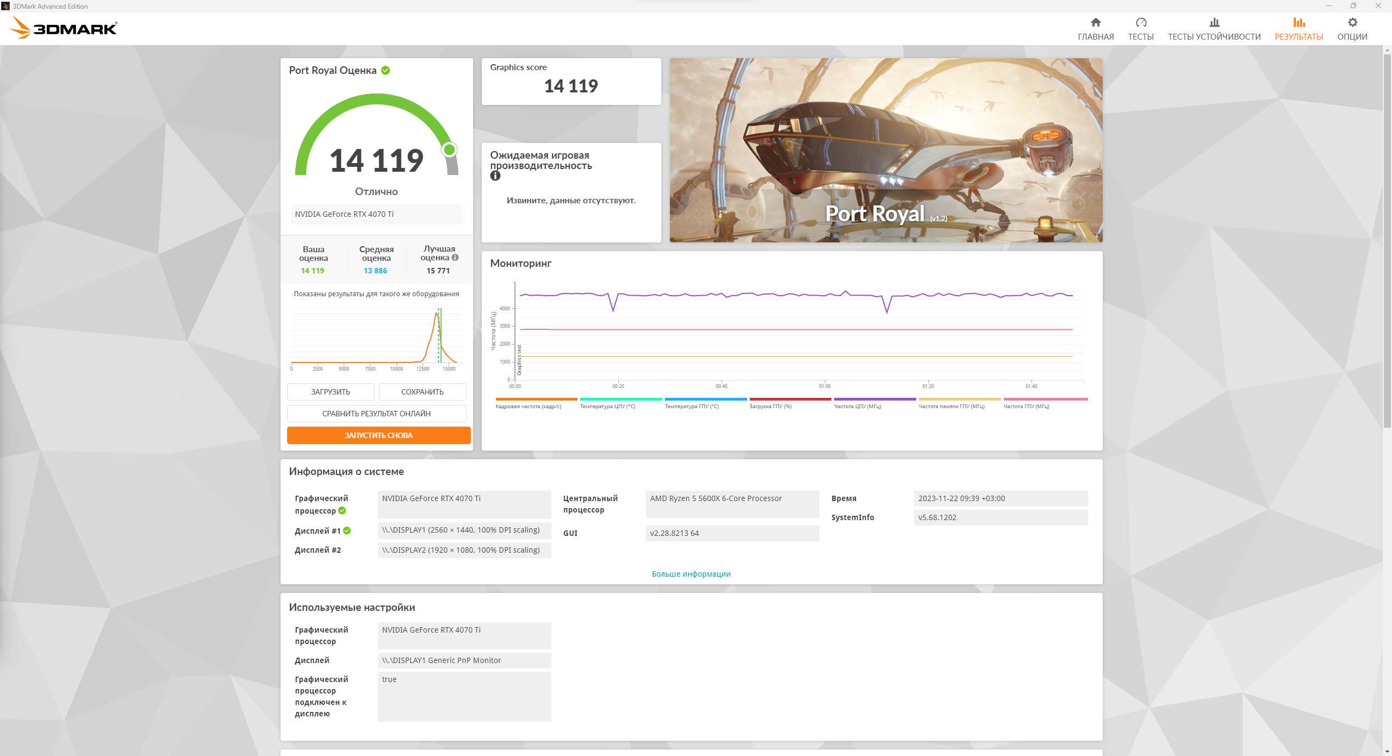Click the Port Royal benchmark thumbnail image
Viewport: 1392px width, 756px height.
pos(886,150)
